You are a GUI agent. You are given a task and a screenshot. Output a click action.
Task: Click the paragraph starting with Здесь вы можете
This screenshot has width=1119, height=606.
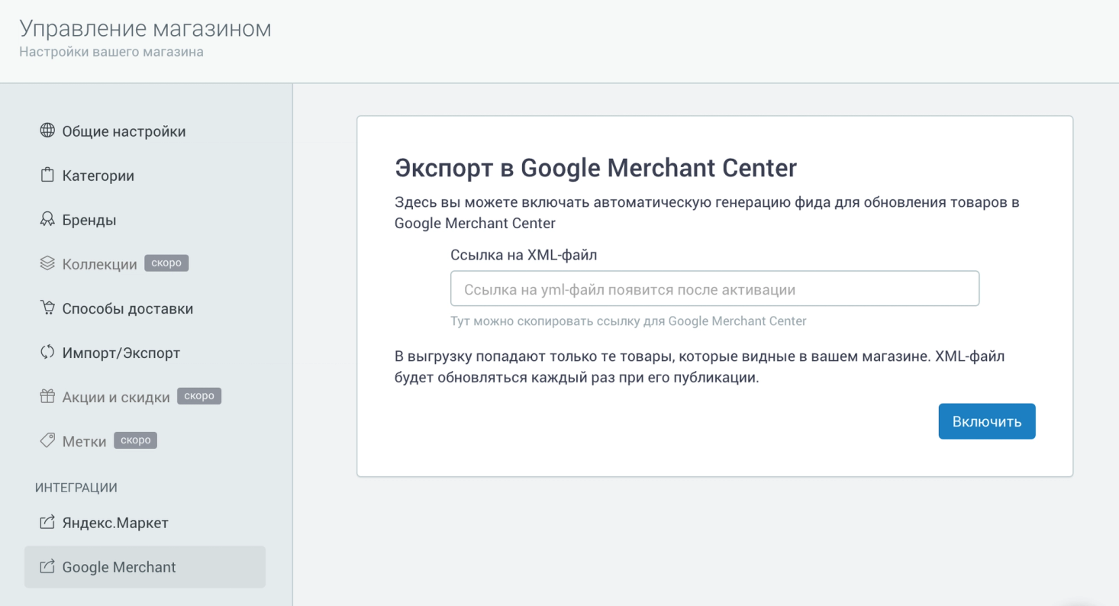tap(708, 213)
